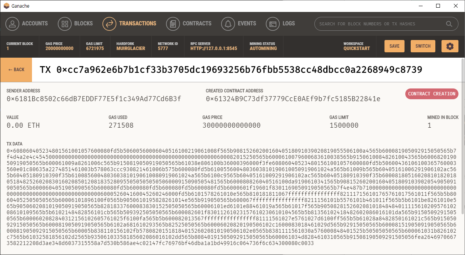Click the QUICKSTART workspace name

coord(357,48)
